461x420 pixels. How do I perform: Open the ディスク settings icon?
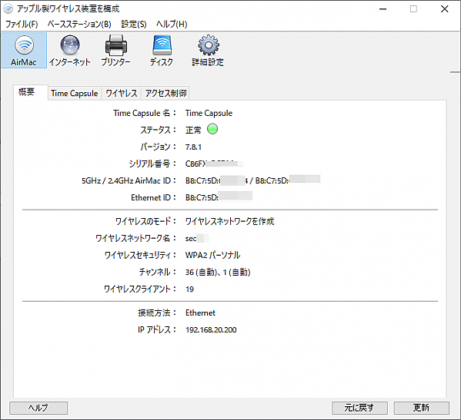tap(162, 51)
